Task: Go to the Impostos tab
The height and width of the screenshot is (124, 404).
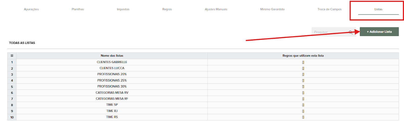Action: point(123,9)
